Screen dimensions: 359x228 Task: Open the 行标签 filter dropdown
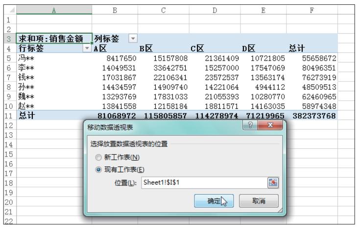pyautogui.click(x=87, y=48)
